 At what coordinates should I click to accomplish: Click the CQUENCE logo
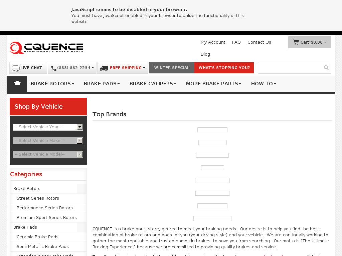pos(46,48)
